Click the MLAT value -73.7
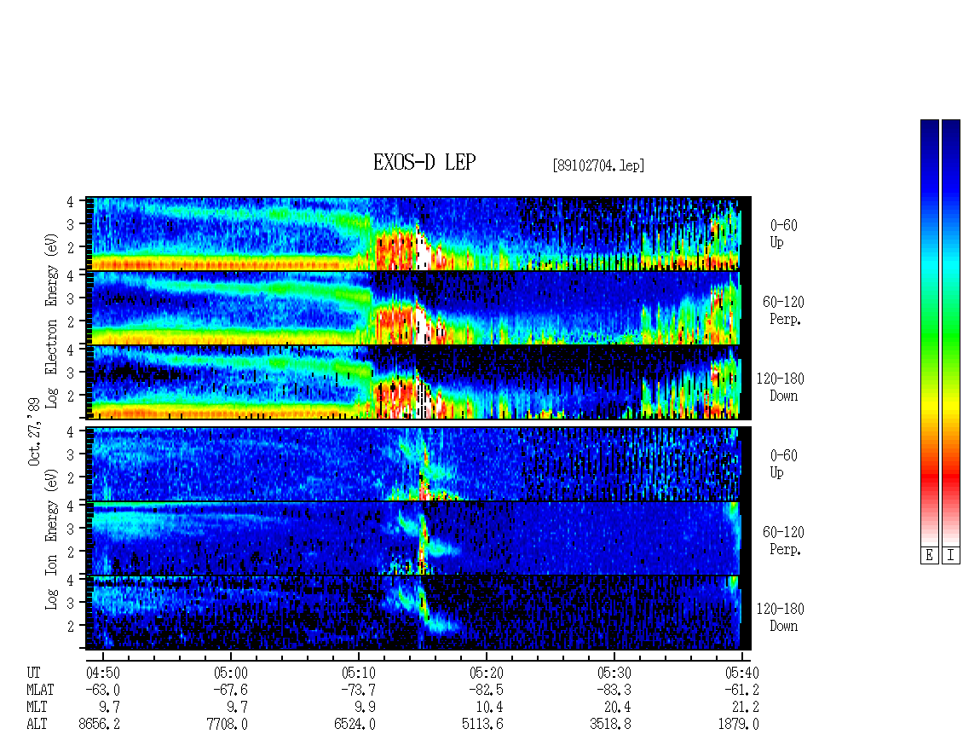Screen dimensions: 963x746 (x=358, y=690)
